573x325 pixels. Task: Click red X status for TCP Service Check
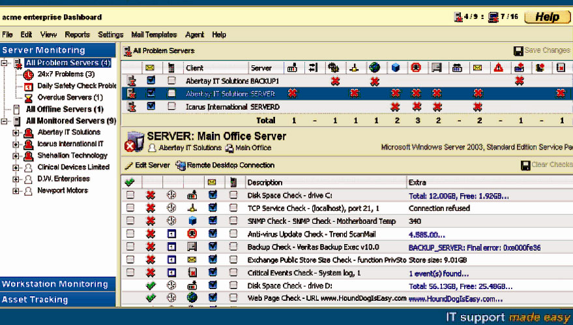click(x=151, y=208)
